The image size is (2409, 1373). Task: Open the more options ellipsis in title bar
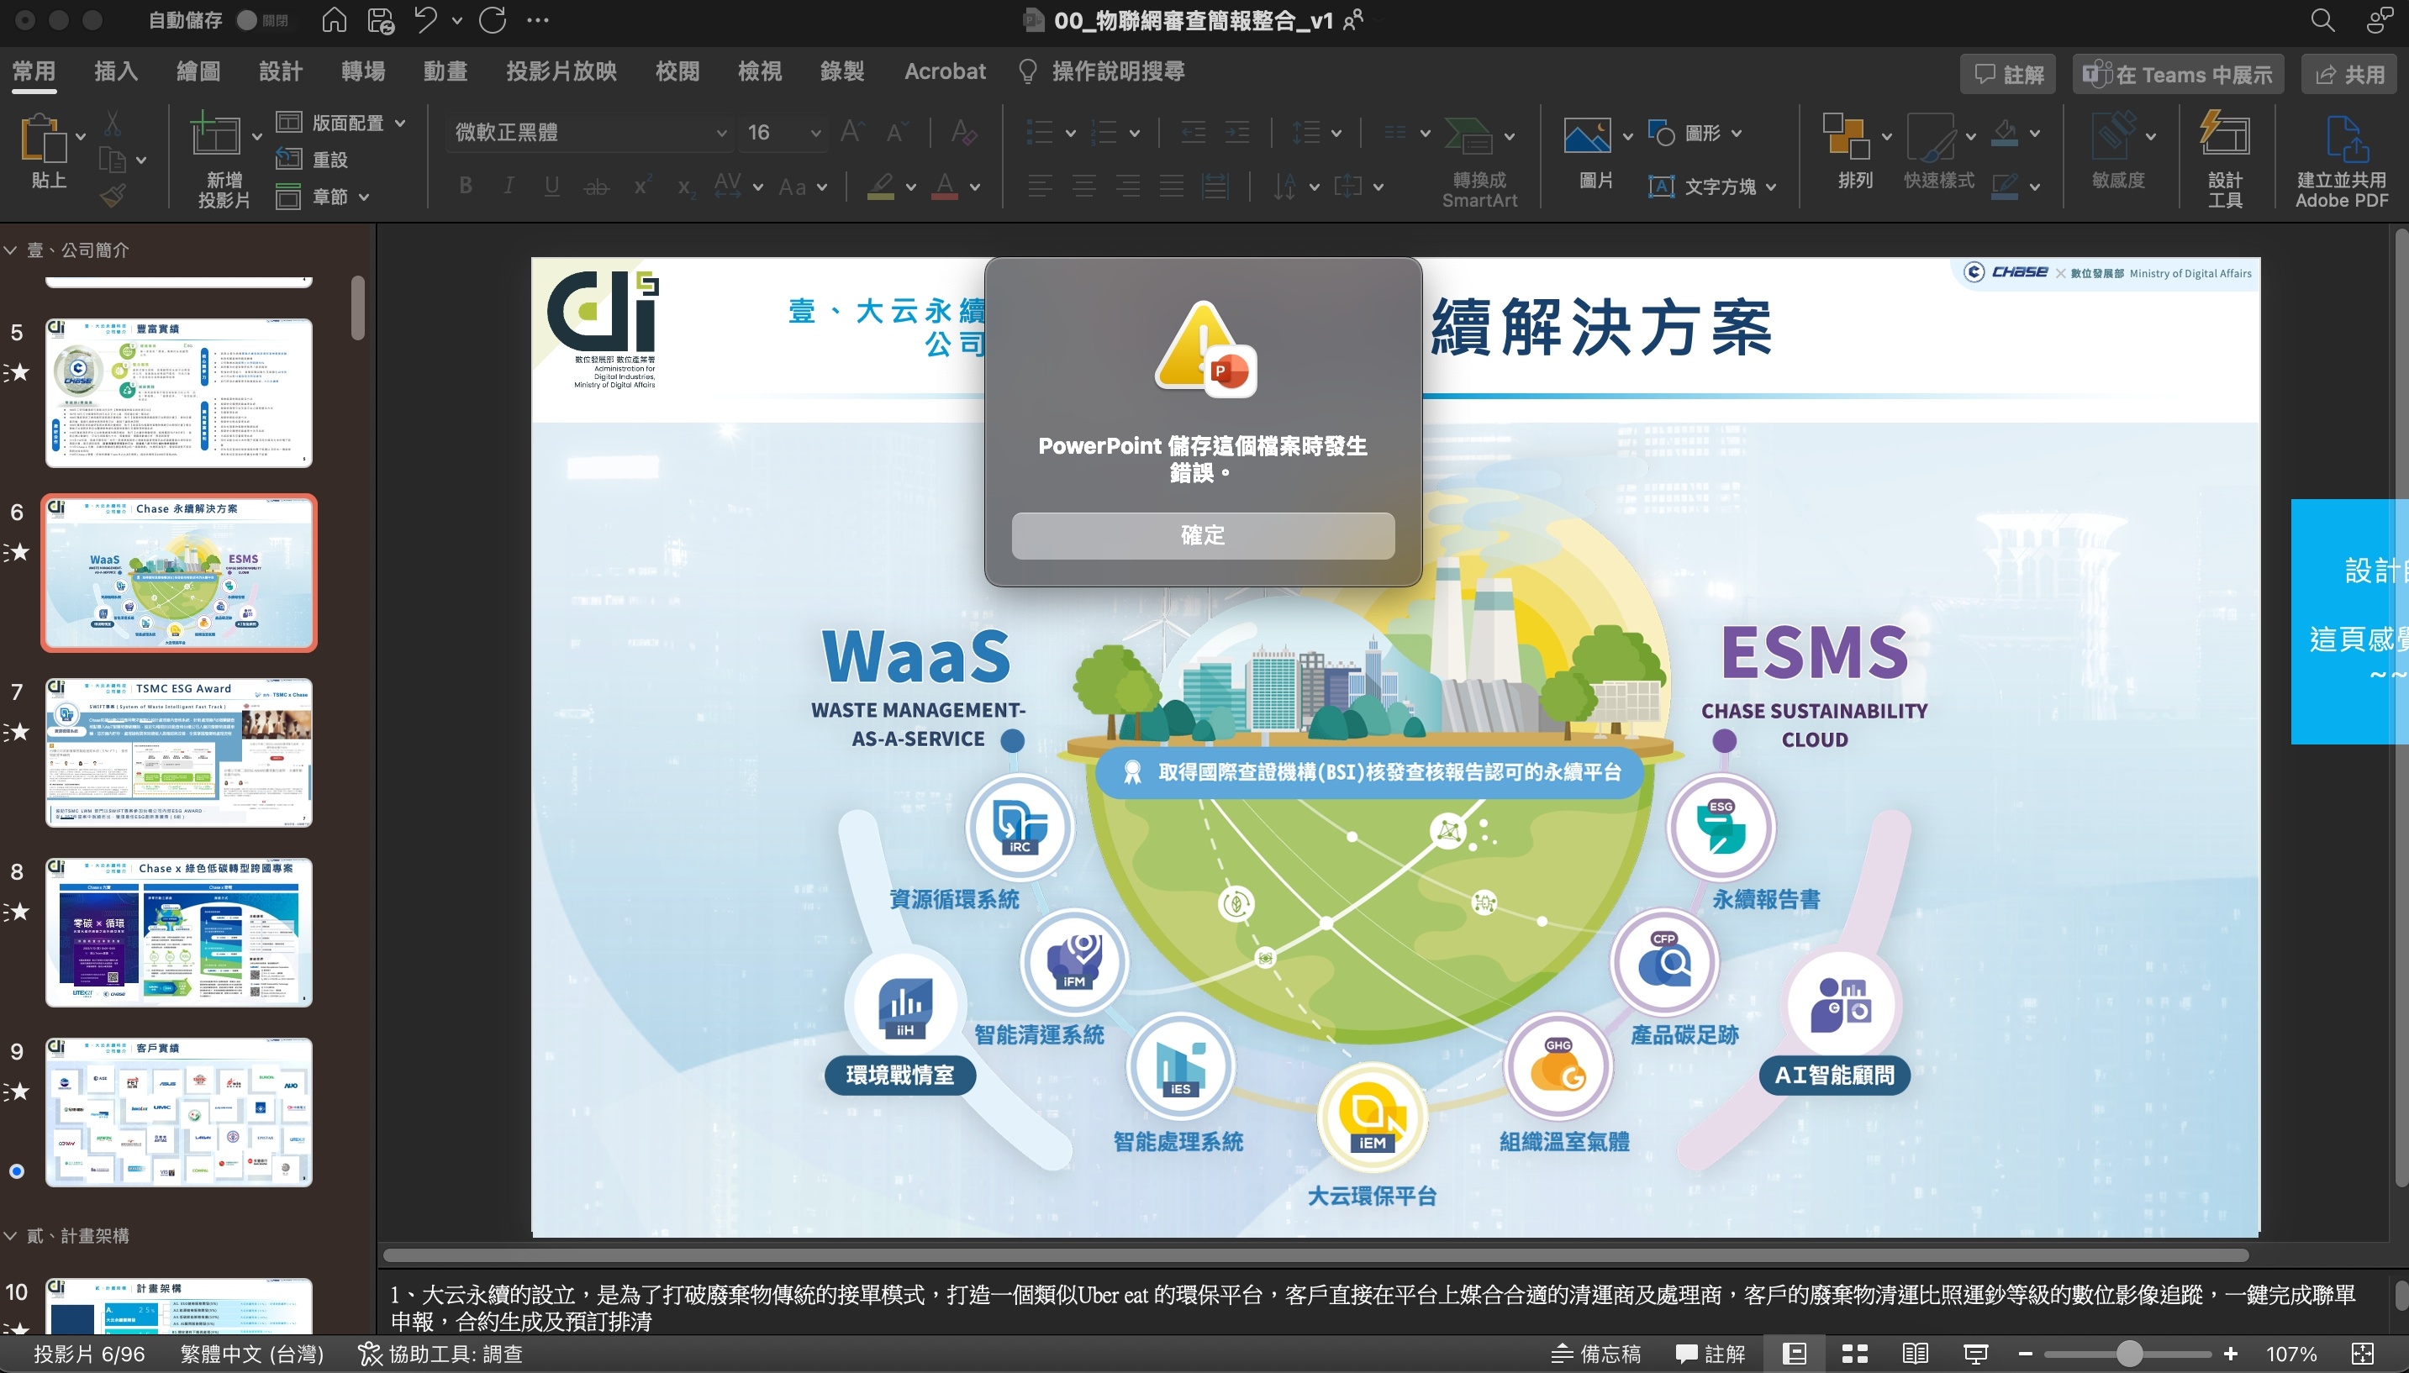[538, 20]
